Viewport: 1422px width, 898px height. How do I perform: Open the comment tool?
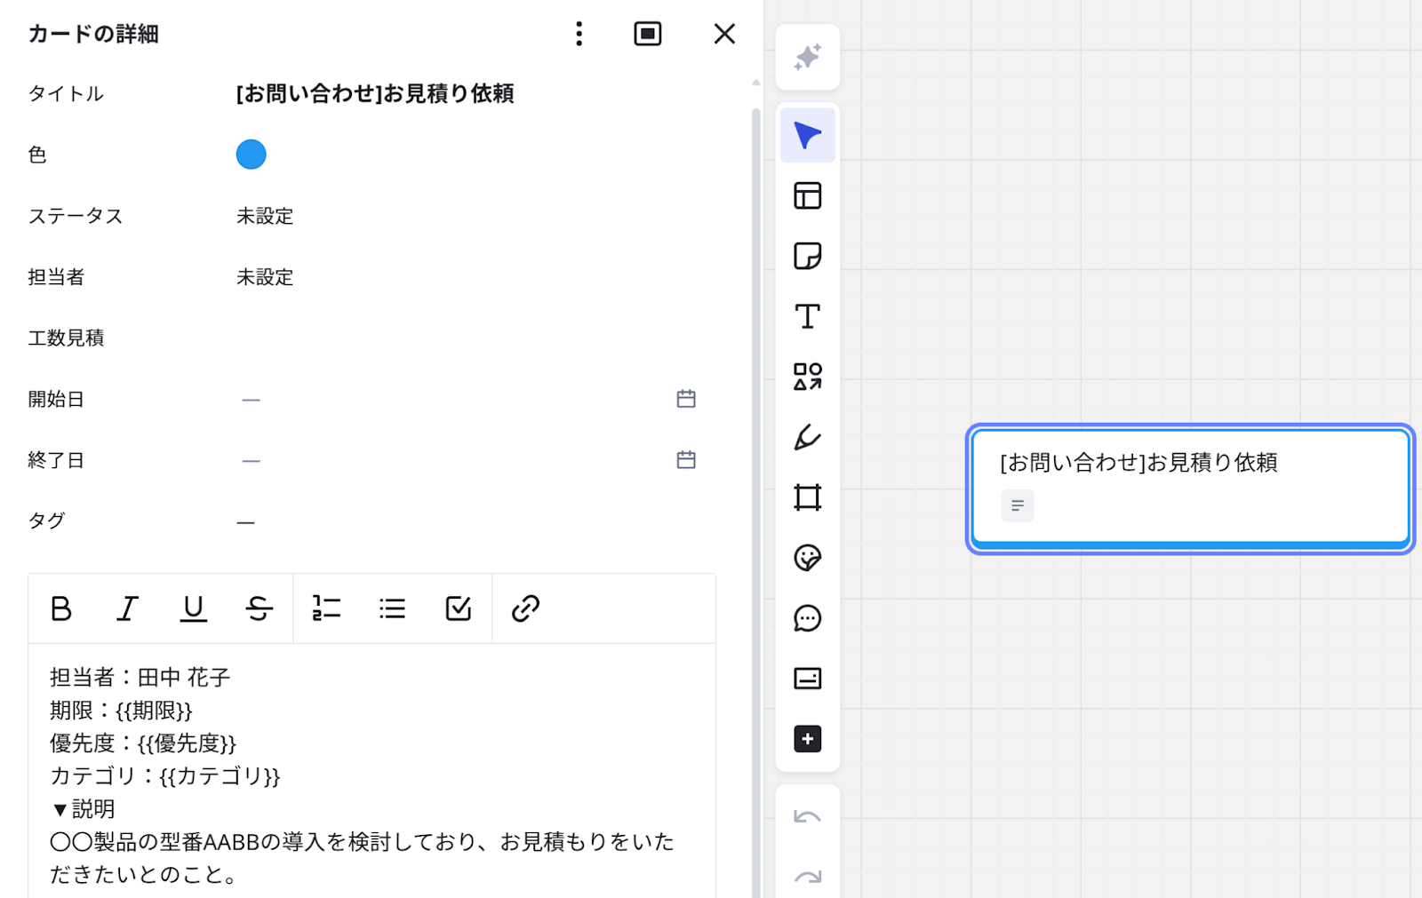[807, 618]
